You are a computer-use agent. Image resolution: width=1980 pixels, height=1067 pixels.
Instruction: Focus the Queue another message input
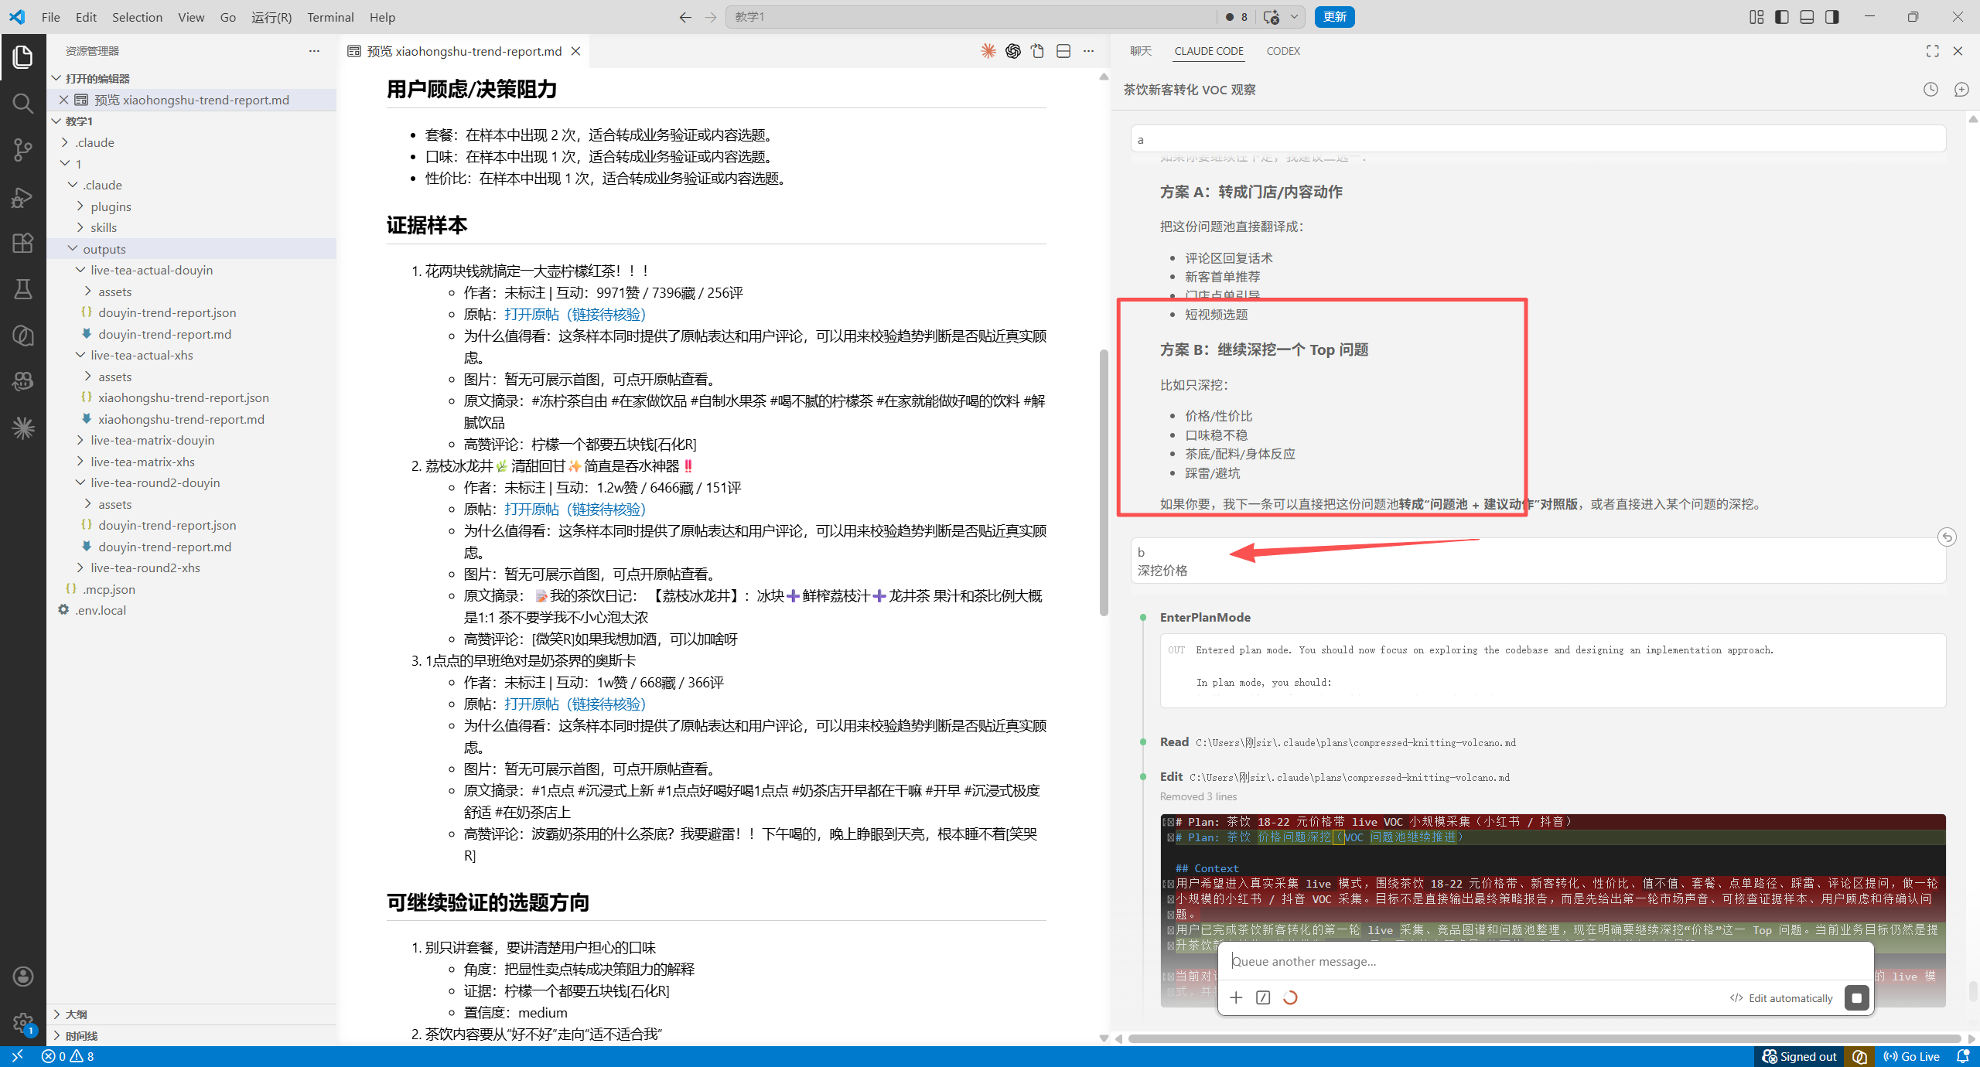[1545, 961]
